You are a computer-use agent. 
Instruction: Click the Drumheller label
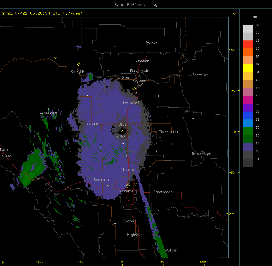[201, 154]
